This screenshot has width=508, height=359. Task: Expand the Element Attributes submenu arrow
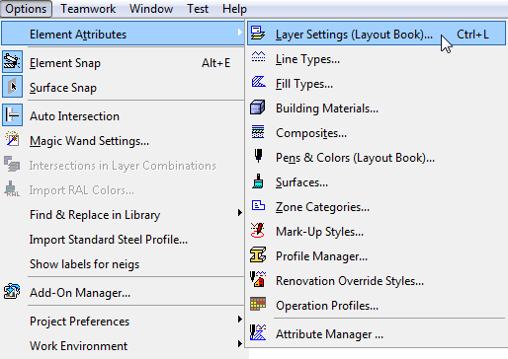(239, 32)
